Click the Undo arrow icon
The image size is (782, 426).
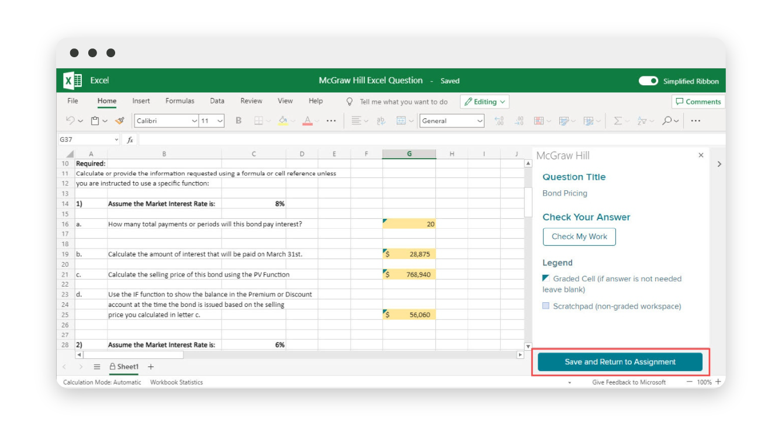(x=70, y=121)
